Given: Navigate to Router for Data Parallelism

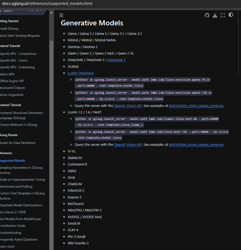Looking at the screenshot, I should (x=17, y=143).
